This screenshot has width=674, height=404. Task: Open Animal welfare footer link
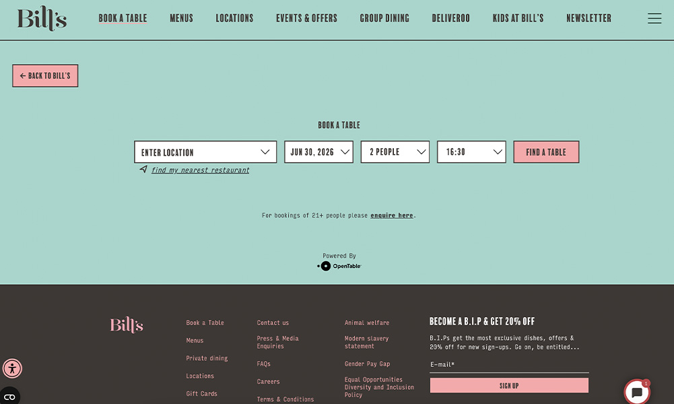coord(367,323)
